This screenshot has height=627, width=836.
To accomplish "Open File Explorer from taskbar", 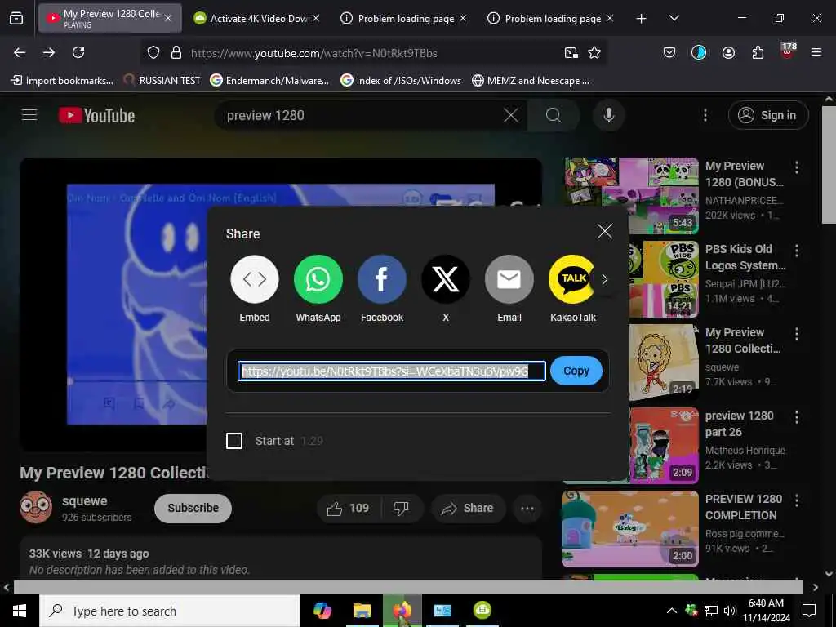I will [362, 611].
